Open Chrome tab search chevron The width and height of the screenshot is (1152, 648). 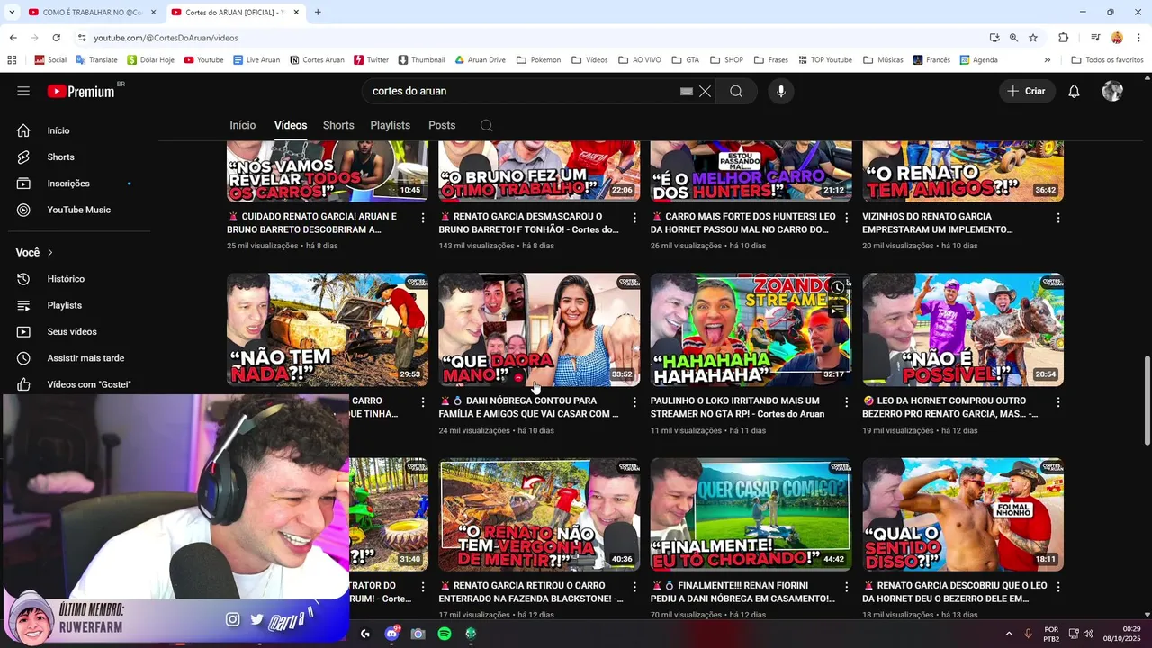(12, 12)
